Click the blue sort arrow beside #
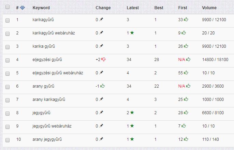Image resolution: width=234 pixels, height=150 pixels. (23, 8)
